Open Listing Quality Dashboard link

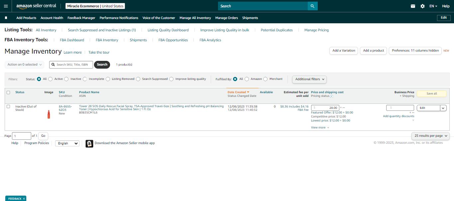(168, 30)
